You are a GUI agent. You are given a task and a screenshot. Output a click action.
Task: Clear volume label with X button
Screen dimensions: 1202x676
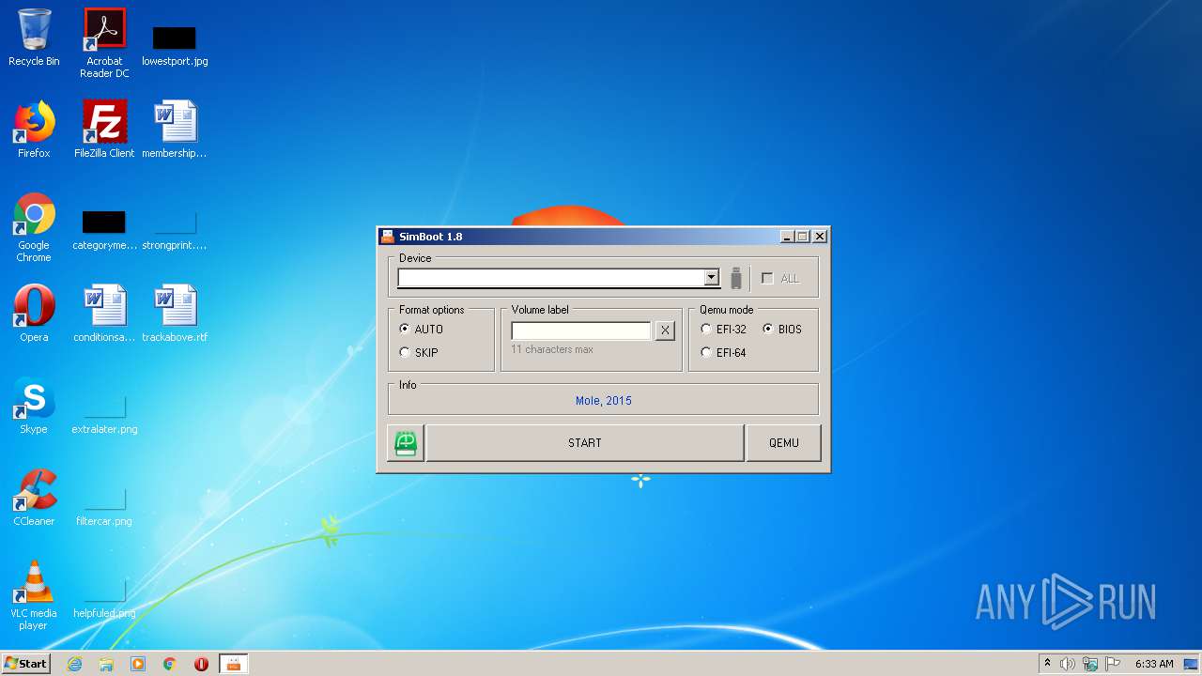(x=665, y=330)
